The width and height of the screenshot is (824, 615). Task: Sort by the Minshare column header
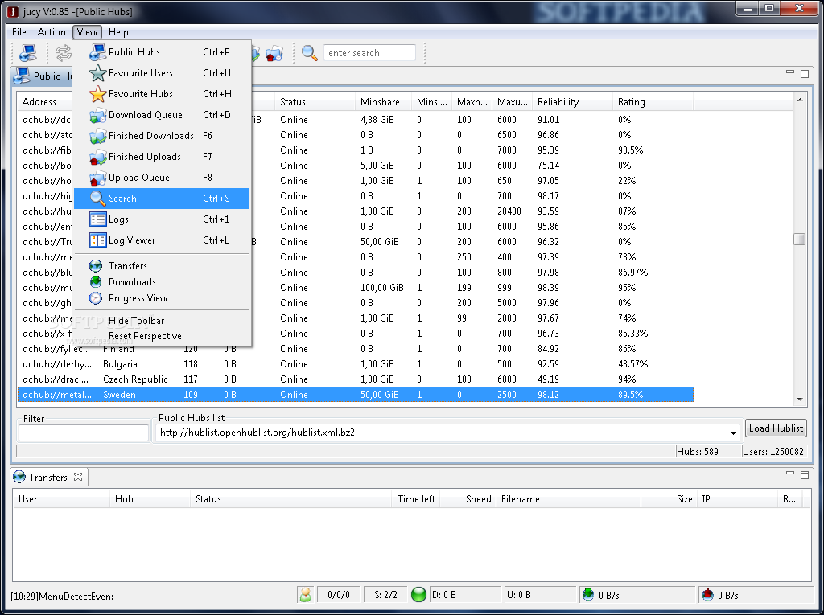click(382, 102)
